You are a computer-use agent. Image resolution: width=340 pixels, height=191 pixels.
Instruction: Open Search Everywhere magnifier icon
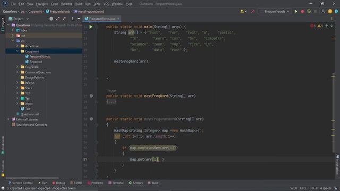pos(324,11)
